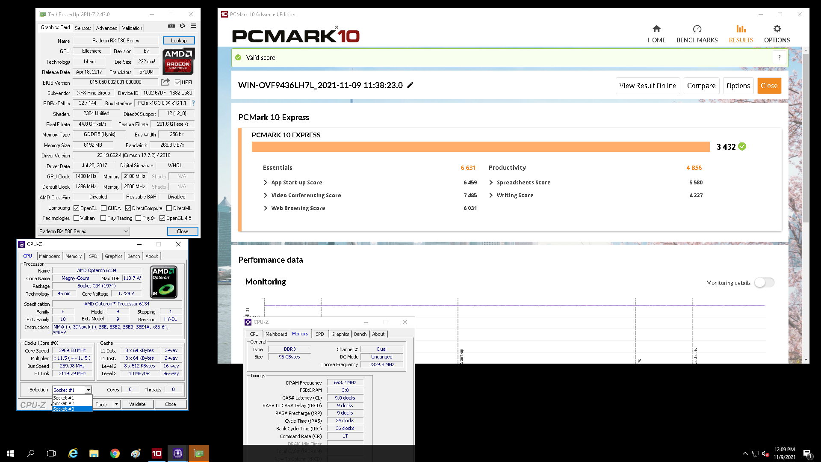Image resolution: width=821 pixels, height=462 pixels.
Task: Open CPU-Z Tools dropdown arrow
Action: coord(116,404)
